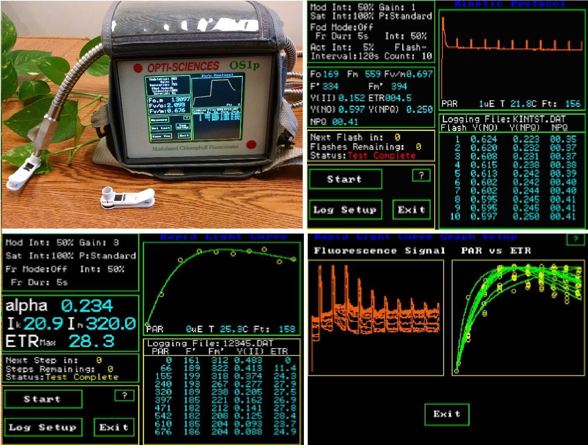The image size is (588, 445).
Task: Exit the Rapid Light Curve screen
Action: (x=114, y=428)
